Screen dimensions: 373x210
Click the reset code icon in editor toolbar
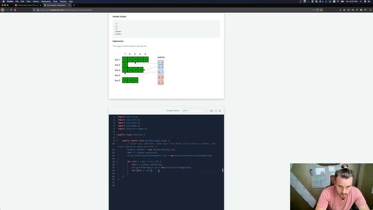click(211, 111)
